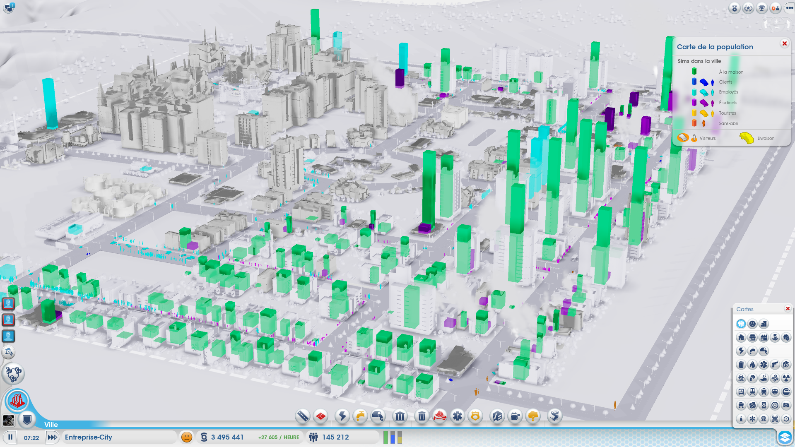The height and width of the screenshot is (447, 795).
Task: Open the Disasters tornado menu
Action: (x=554, y=416)
